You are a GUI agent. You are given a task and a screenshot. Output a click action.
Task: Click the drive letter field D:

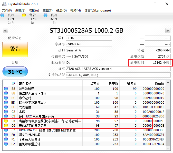coord(89,63)
